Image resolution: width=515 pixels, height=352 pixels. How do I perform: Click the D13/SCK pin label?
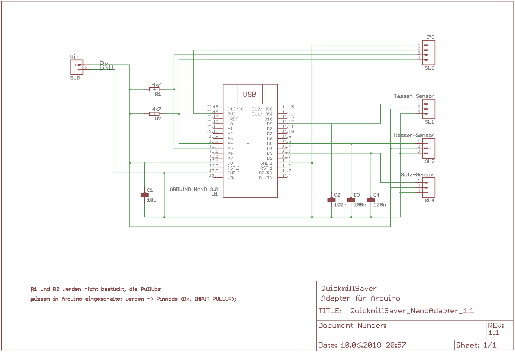tap(237, 109)
